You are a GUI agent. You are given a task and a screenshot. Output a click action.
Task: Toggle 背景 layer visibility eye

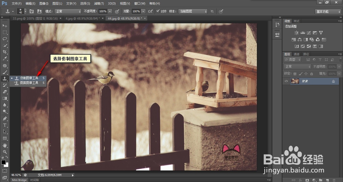tap(286, 81)
